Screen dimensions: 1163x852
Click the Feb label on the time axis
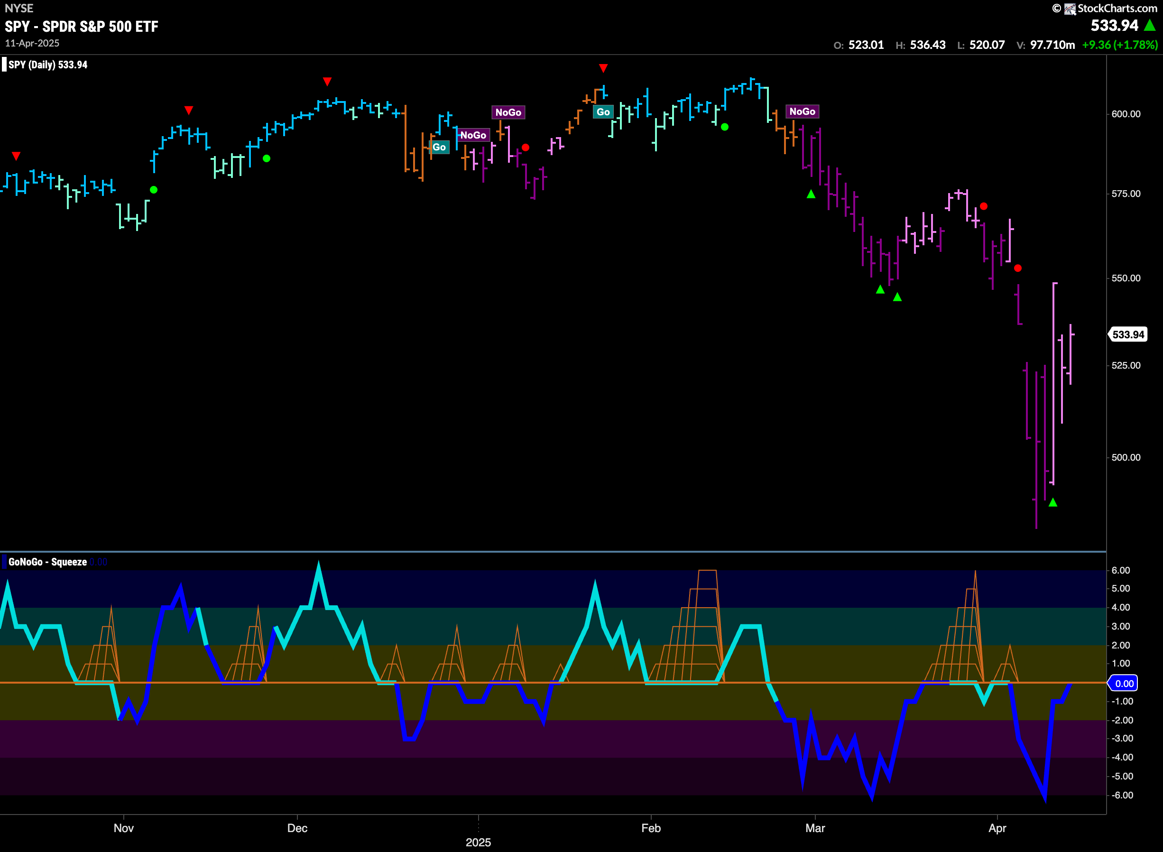click(x=651, y=828)
